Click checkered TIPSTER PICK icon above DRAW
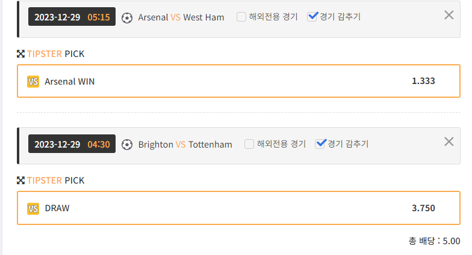 pos(21,181)
